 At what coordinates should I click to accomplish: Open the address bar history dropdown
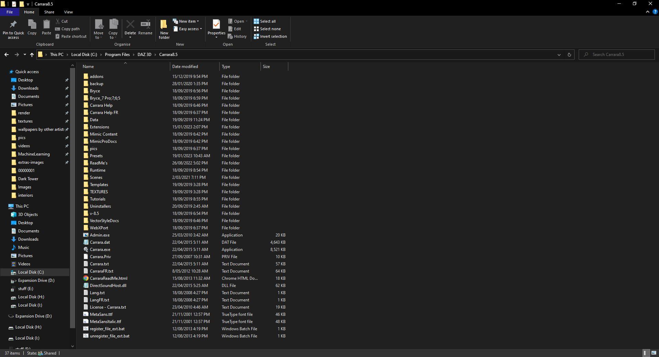coord(559,55)
